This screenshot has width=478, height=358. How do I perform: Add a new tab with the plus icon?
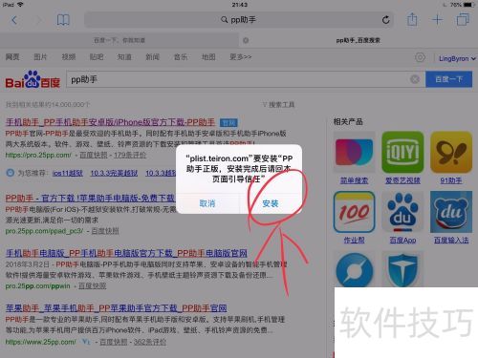tap(437, 20)
